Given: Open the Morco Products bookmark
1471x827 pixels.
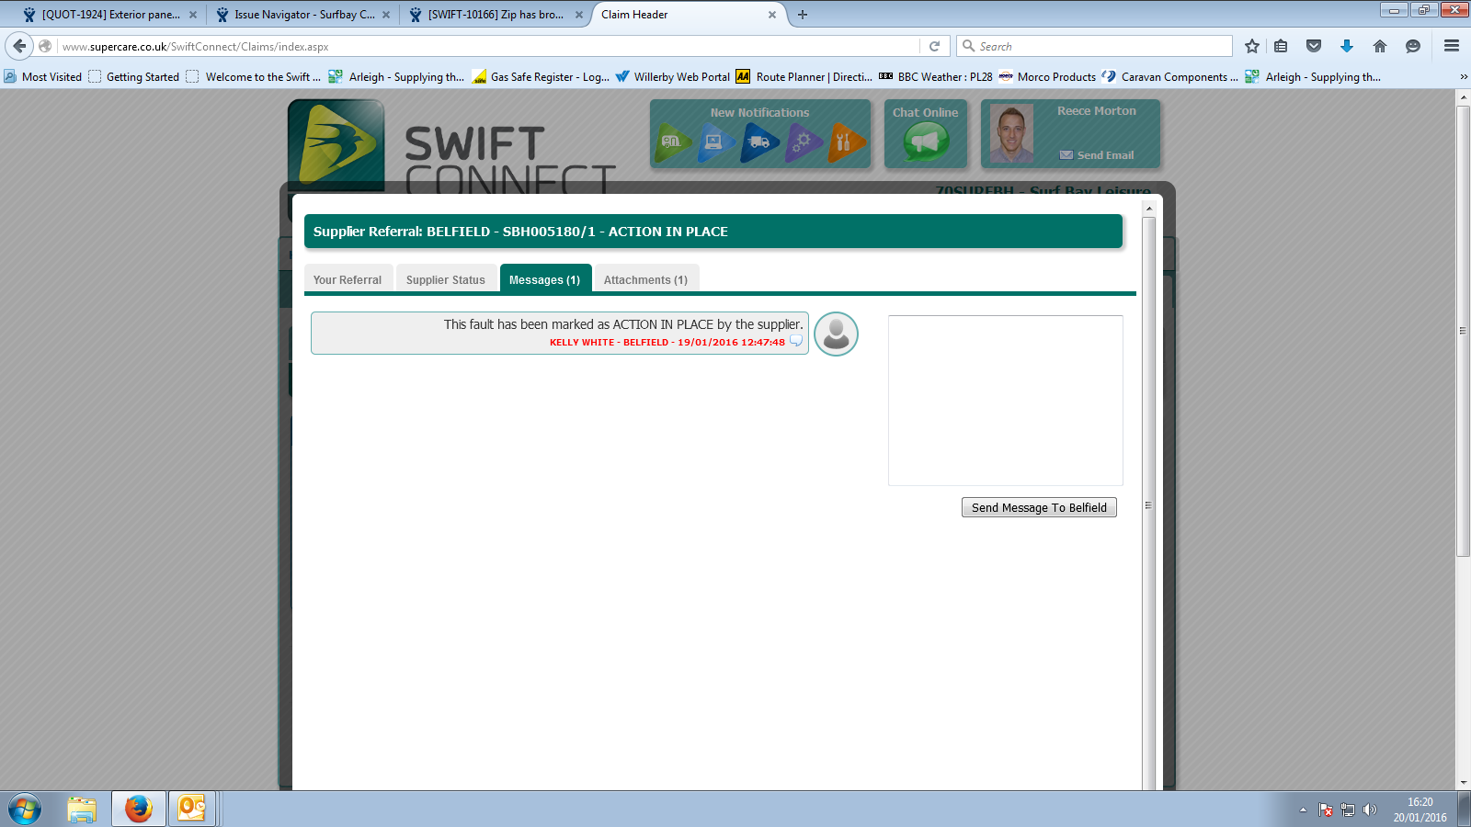Looking at the screenshot, I should click(x=1047, y=77).
